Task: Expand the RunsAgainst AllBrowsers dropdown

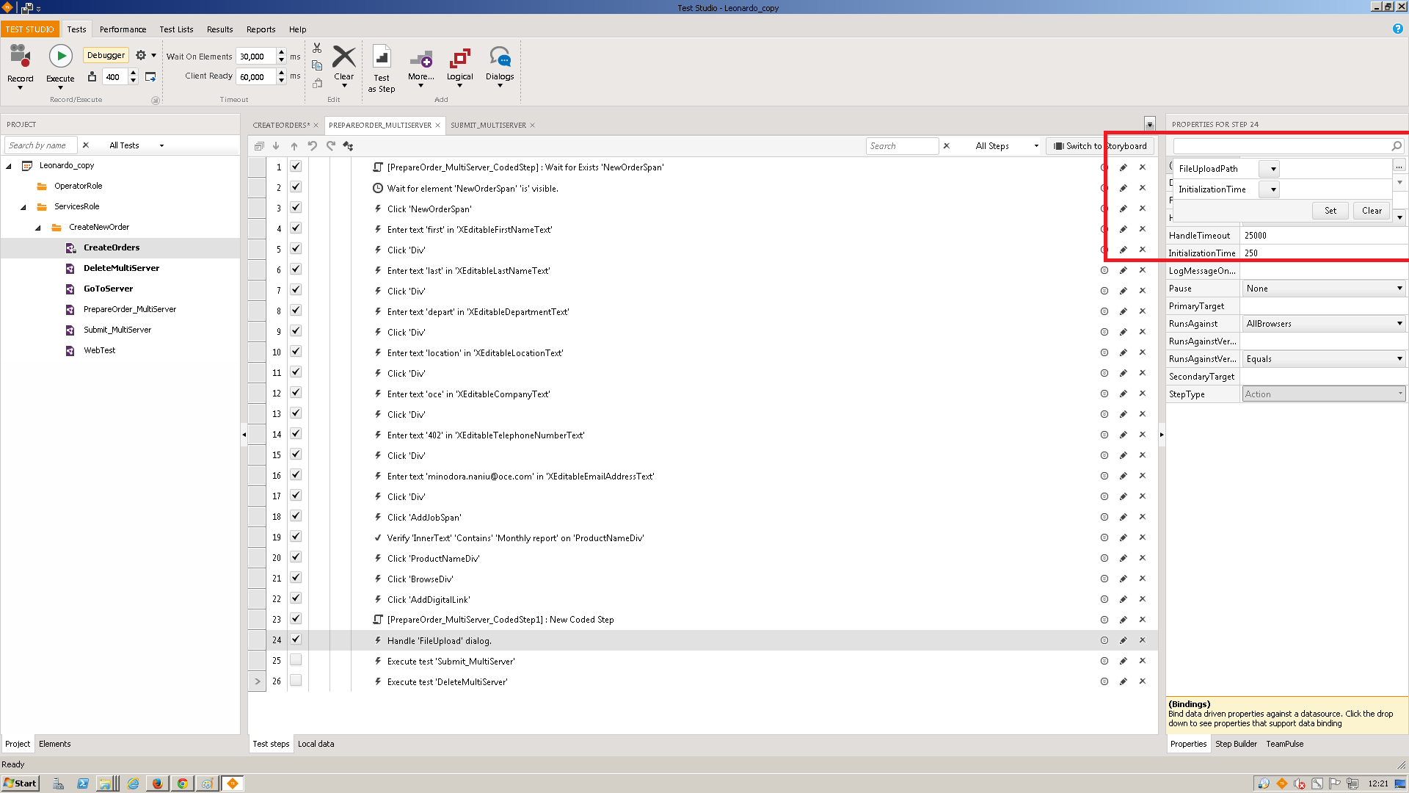Action: click(x=1399, y=324)
